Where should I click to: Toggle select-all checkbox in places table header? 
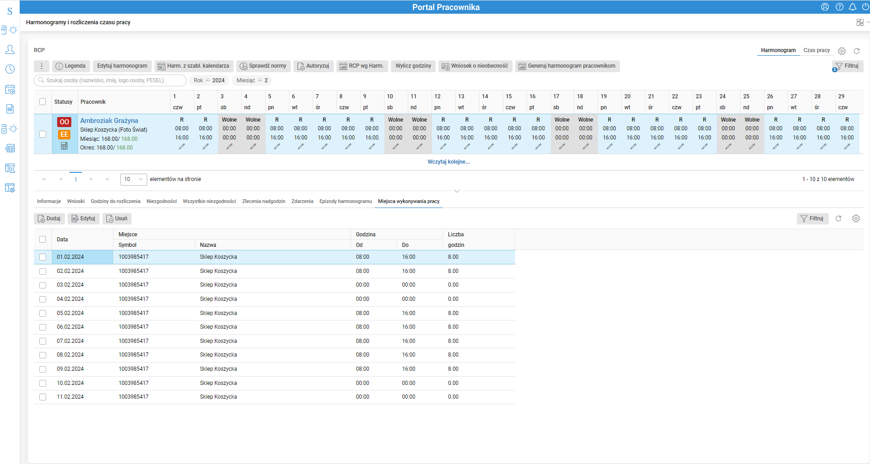tap(43, 239)
